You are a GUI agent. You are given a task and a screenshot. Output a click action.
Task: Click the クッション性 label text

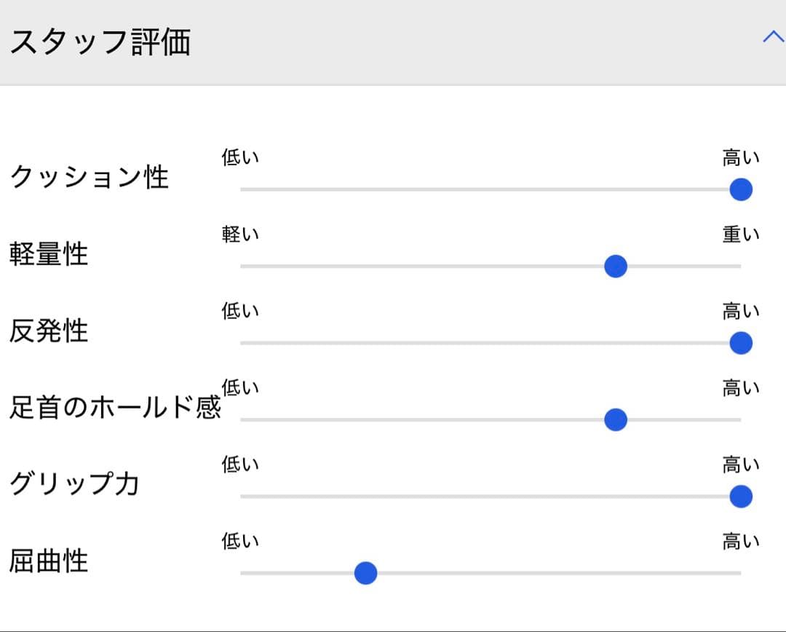pos(89,177)
